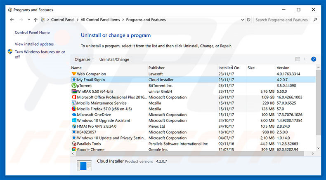Select the KB4023057 entry name
The image size is (326, 180).
(x=87, y=132)
